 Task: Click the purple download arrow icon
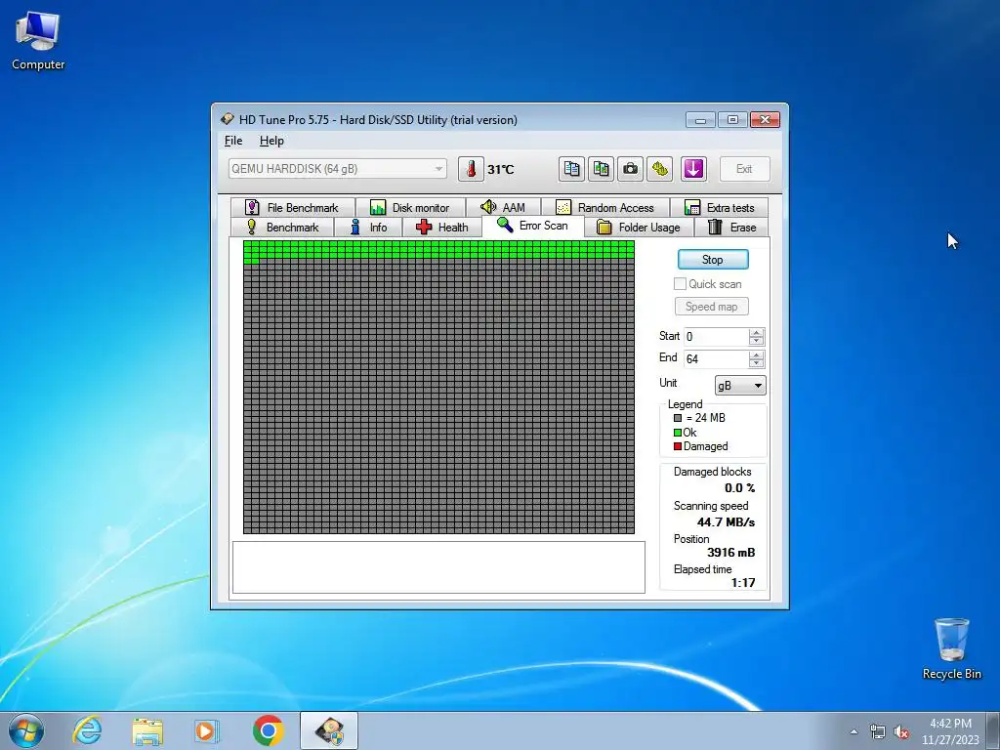click(694, 169)
